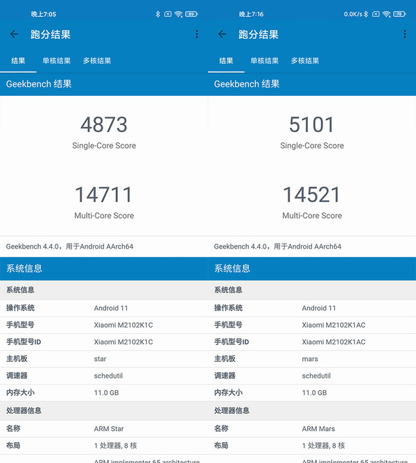416x463 pixels.
Task: Tap the 0.0K/s network speed indicator
Action: pyautogui.click(x=353, y=14)
